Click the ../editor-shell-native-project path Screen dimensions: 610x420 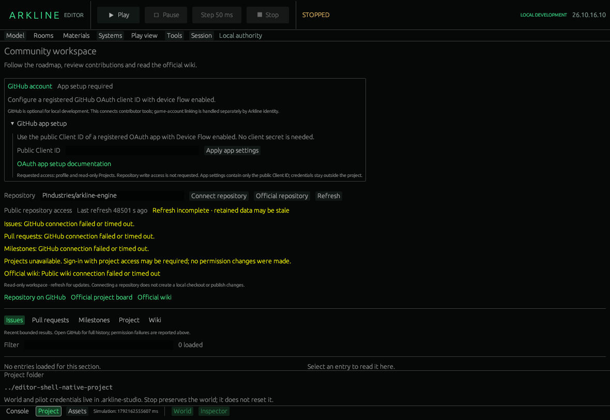point(58,387)
